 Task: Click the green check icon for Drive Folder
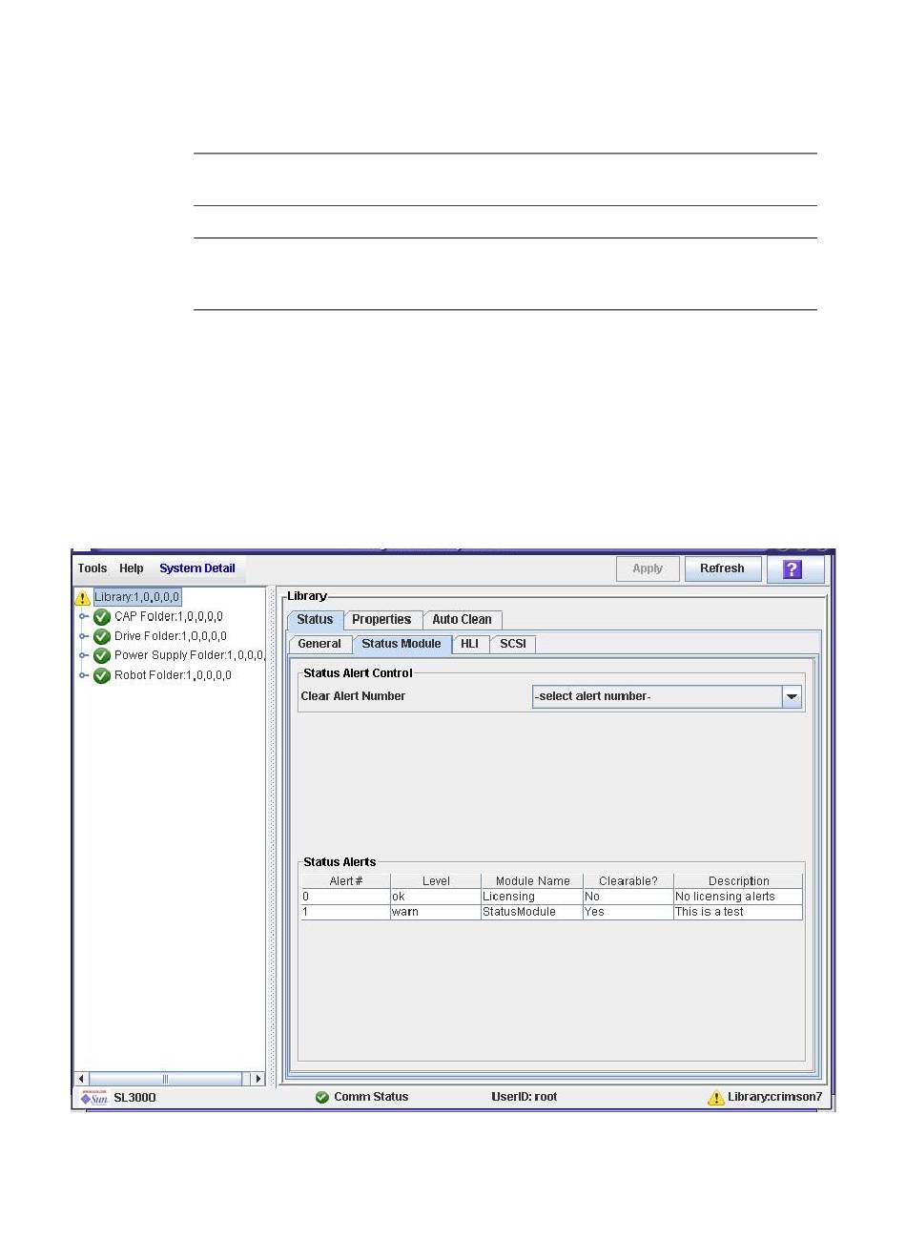(x=102, y=636)
